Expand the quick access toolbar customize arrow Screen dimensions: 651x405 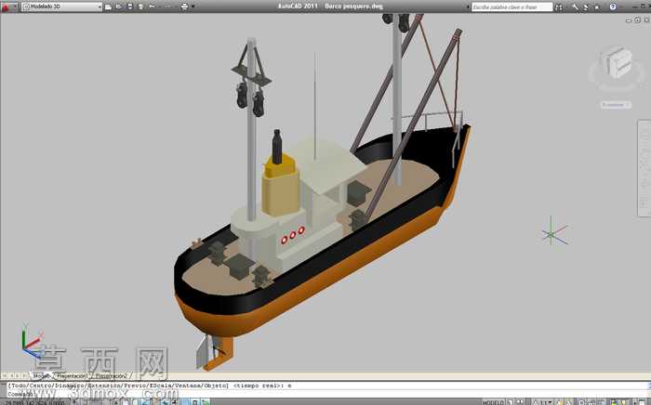click(193, 7)
